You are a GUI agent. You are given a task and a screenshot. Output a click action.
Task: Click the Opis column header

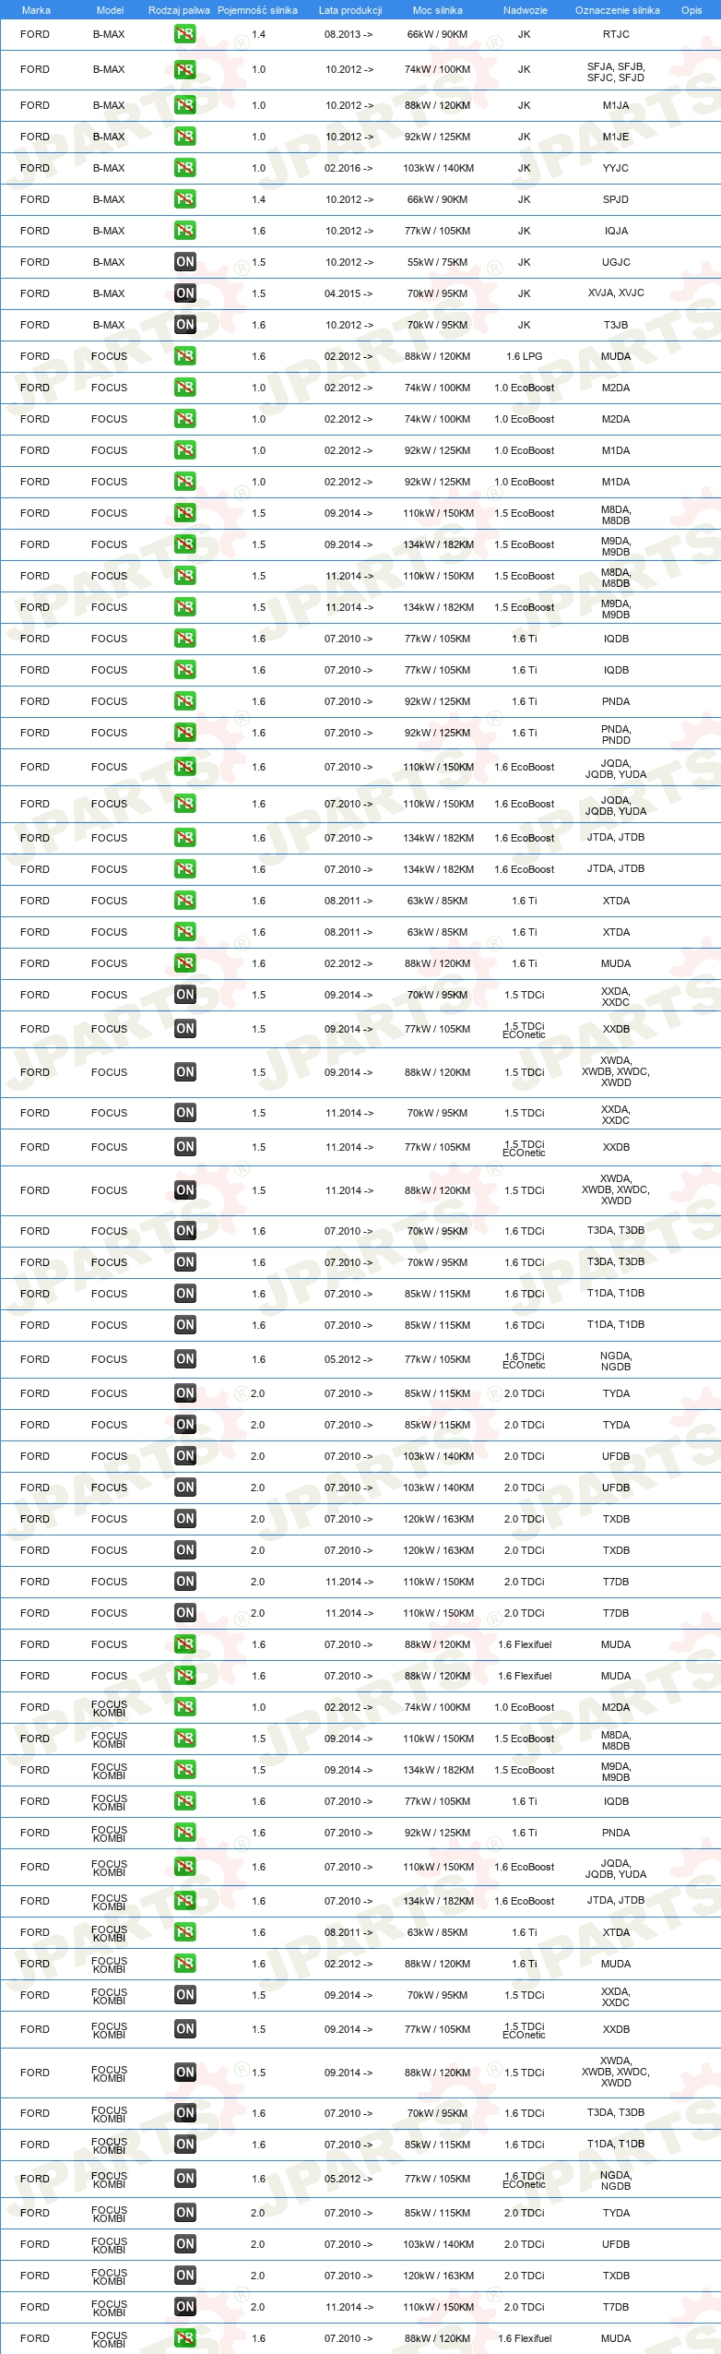click(691, 10)
